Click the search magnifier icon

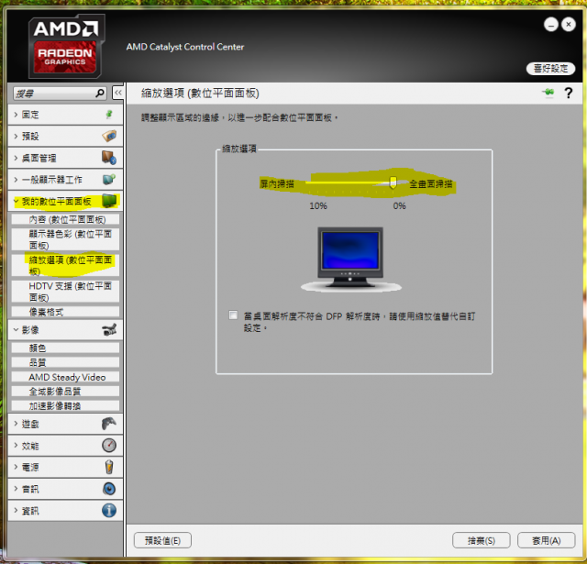(100, 93)
